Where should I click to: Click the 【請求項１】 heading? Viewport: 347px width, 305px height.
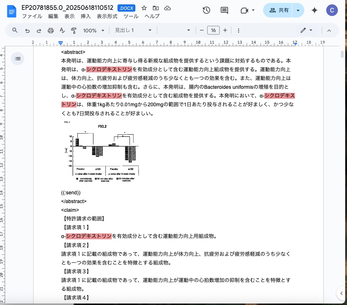click(x=76, y=227)
